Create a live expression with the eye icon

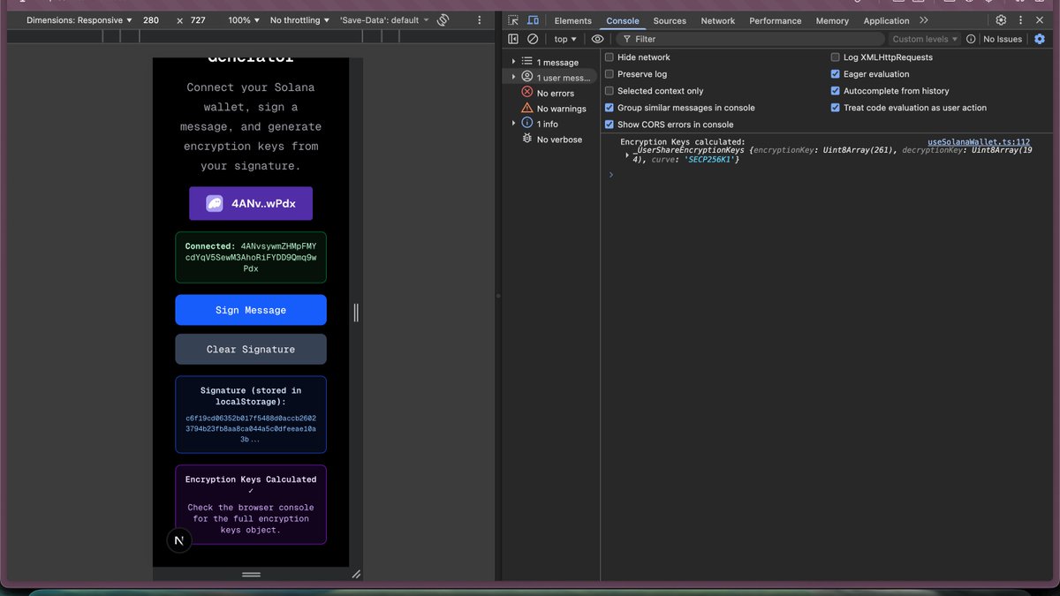598,39
